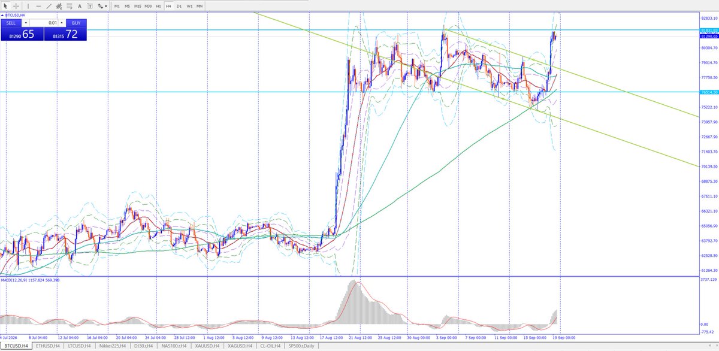This screenshot has height=351, width=719.
Task: Activate the crosshair tool
Action: point(16,6)
